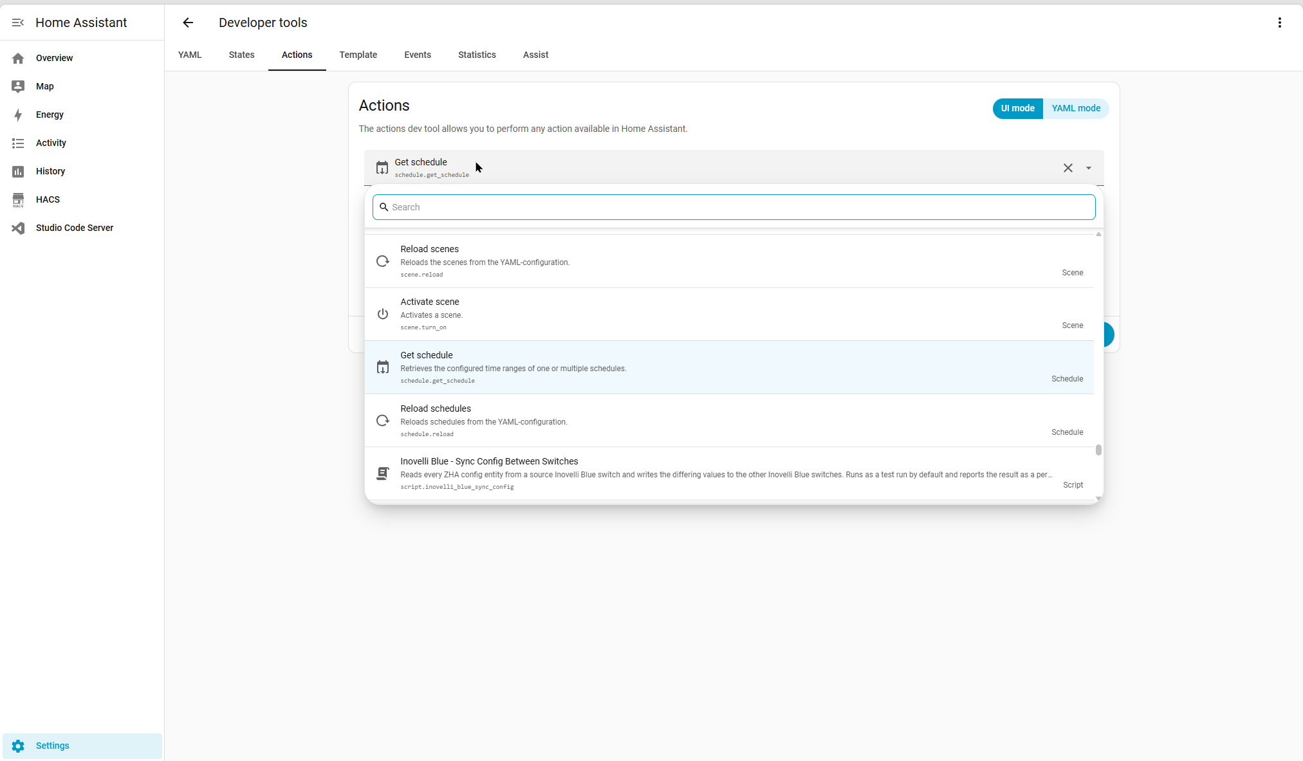1303x761 pixels.
Task: Click the HACS store icon
Action: 18,199
